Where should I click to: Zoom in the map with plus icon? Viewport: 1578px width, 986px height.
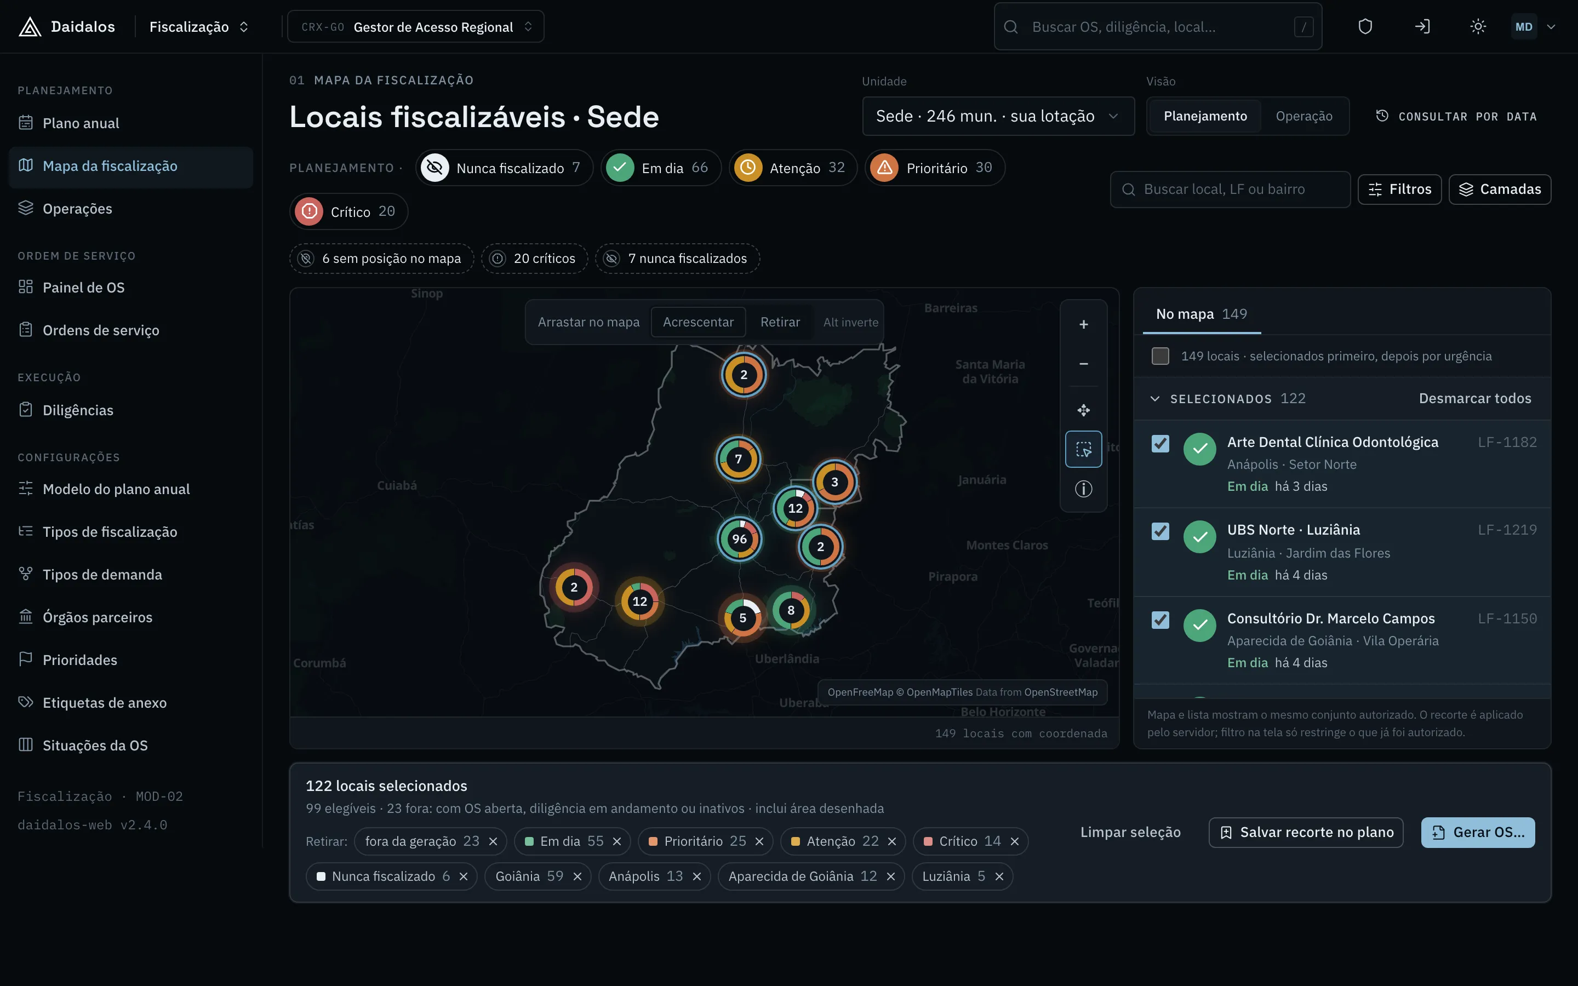pos(1083,324)
